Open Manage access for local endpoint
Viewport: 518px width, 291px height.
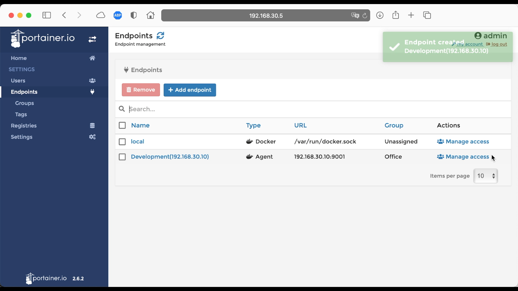[463, 142]
